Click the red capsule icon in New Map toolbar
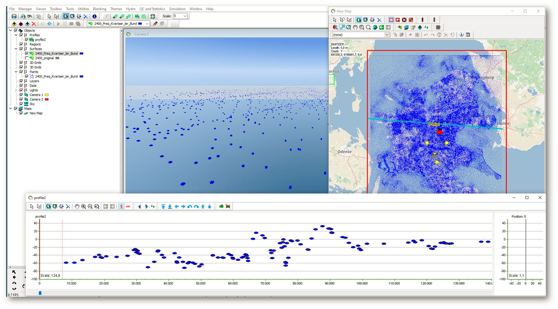Viewport: 558px width, 309px height. [422, 20]
